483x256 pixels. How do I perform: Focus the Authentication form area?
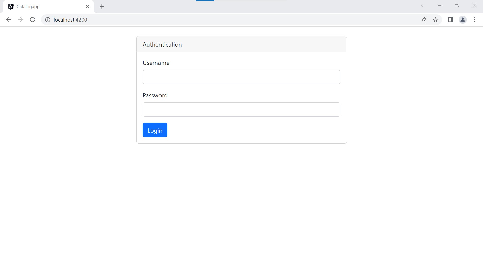point(162,44)
